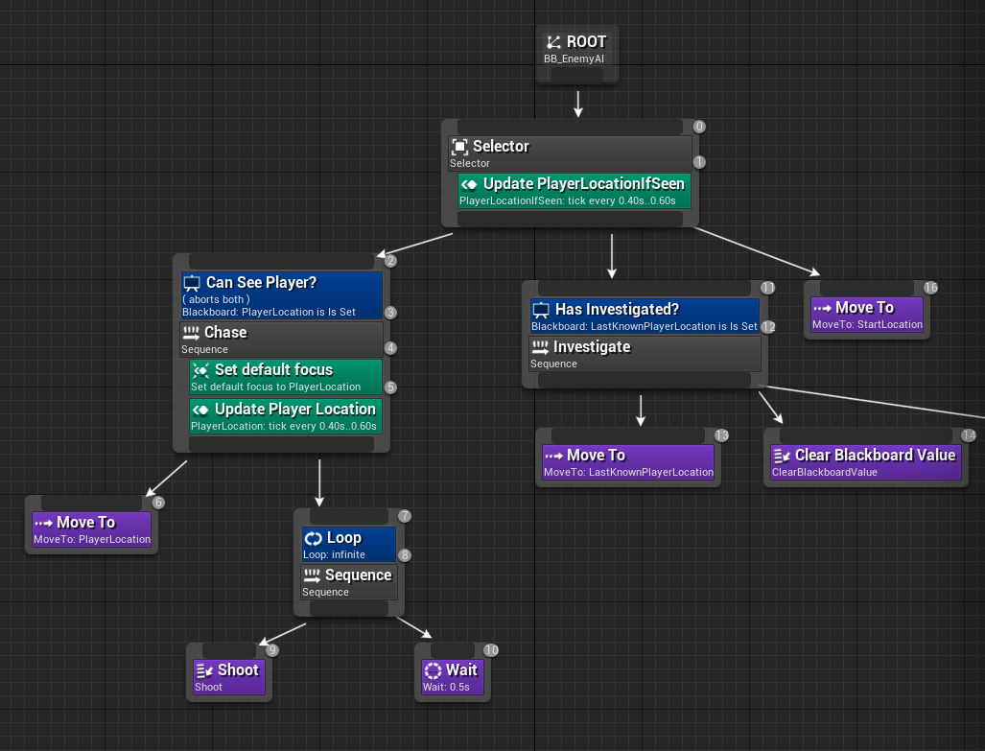Click the Selector composite icon
This screenshot has height=751, width=985.
click(x=459, y=147)
